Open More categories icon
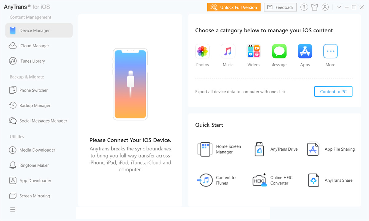Viewport: 369px width, 221px height. click(331, 51)
